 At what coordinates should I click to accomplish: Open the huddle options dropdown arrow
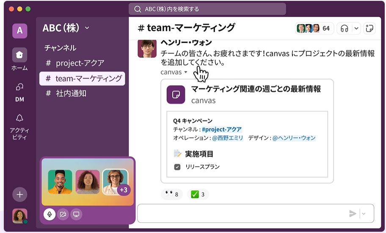356,28
